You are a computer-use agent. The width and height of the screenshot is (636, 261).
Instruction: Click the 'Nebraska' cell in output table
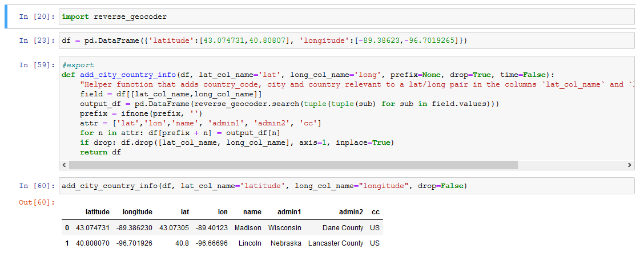(285, 243)
